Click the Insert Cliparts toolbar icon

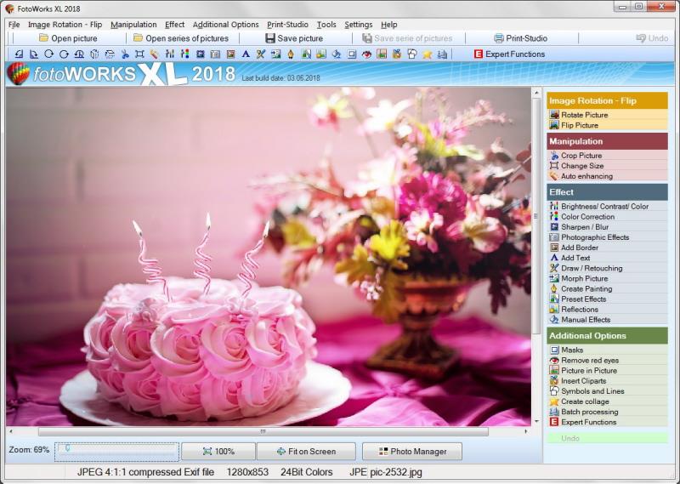397,54
